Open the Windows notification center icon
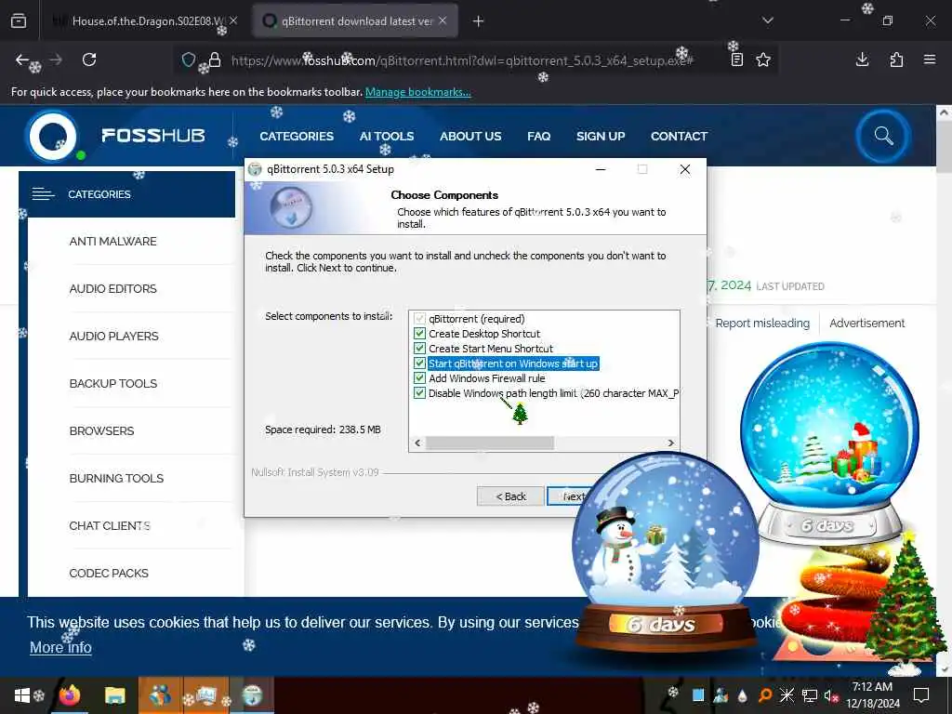Image resolution: width=952 pixels, height=714 pixels. click(921, 694)
